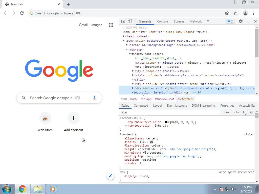Toggle the flex badge on div#content
Viewport: 259px width, 194px height.
[x=187, y=93]
